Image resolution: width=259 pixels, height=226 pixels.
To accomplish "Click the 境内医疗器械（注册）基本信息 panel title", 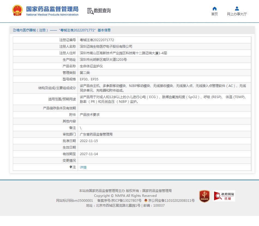I will [x=63, y=30].
